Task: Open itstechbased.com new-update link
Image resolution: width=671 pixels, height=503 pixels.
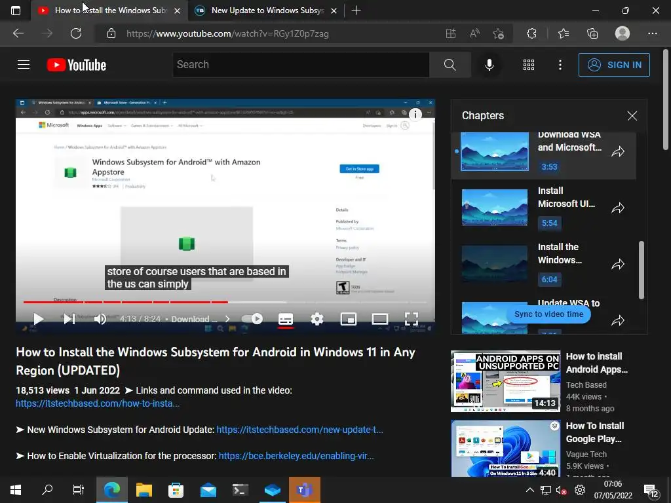Action: click(x=299, y=430)
